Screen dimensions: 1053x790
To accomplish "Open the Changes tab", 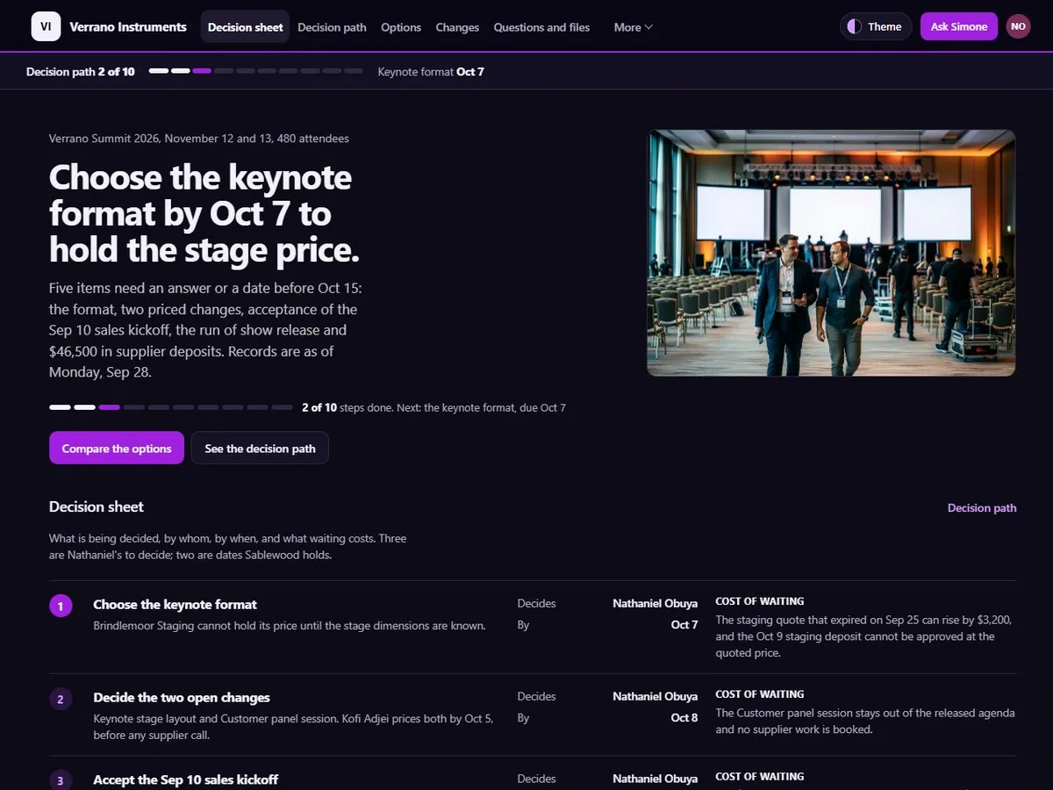I will point(457,27).
